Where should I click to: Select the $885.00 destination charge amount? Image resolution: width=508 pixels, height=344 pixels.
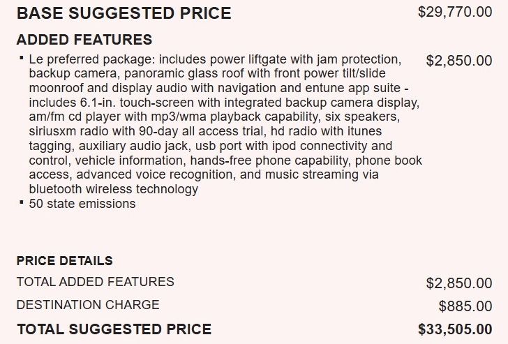coord(465,306)
